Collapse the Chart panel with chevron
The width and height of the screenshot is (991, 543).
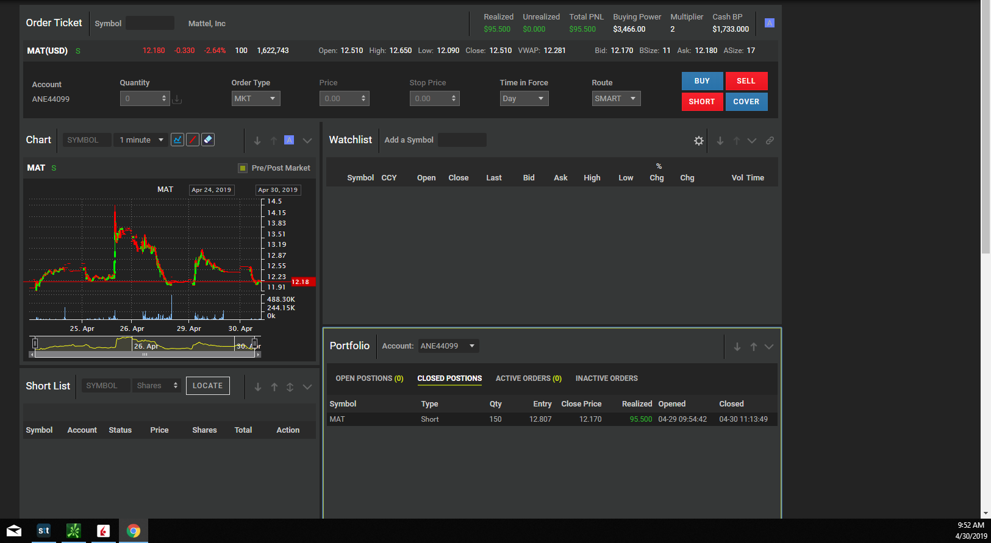(x=307, y=141)
